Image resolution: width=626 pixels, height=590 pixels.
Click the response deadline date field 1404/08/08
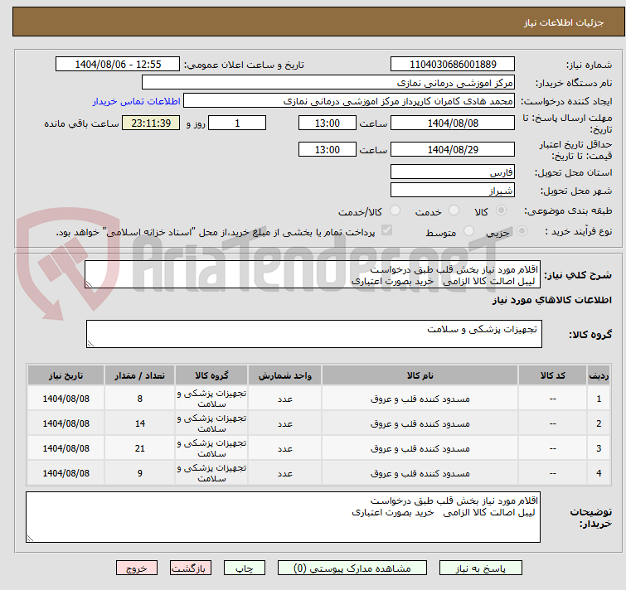452,123
